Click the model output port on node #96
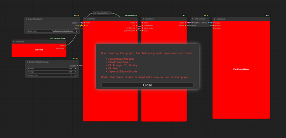This screenshot has width=286, height=138. (x=136, y=23)
